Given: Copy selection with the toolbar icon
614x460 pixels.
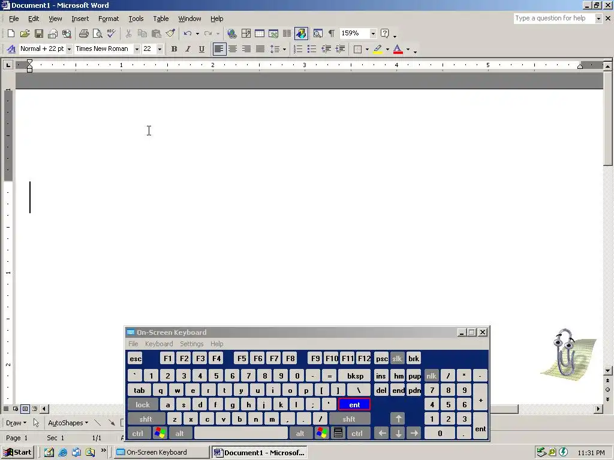Looking at the screenshot, I should tap(142, 34).
